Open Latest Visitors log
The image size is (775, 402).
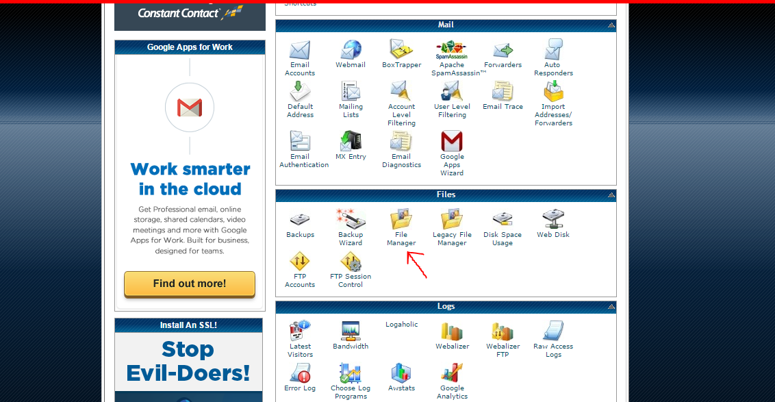[300, 339]
